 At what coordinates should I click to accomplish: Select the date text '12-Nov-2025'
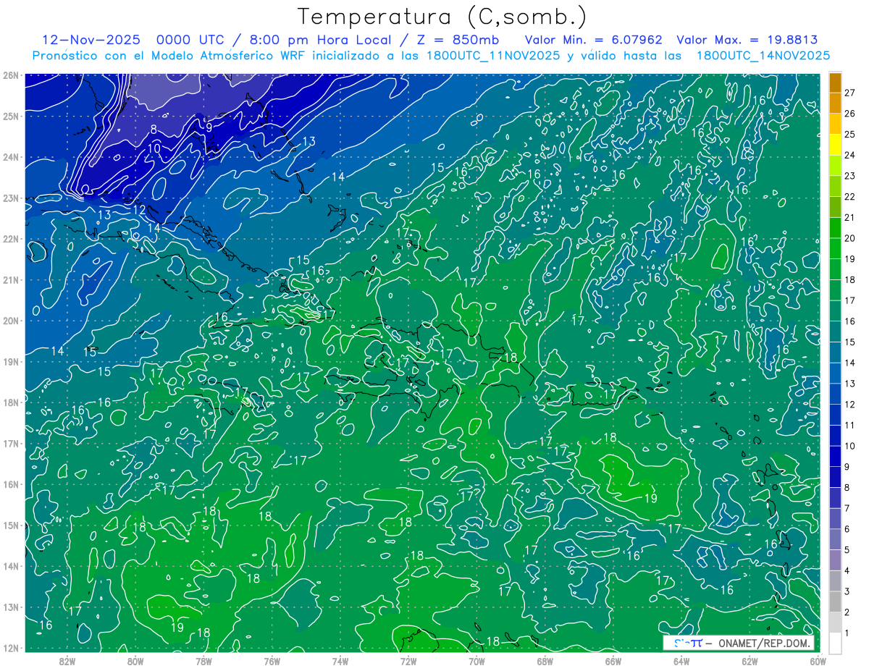point(92,40)
